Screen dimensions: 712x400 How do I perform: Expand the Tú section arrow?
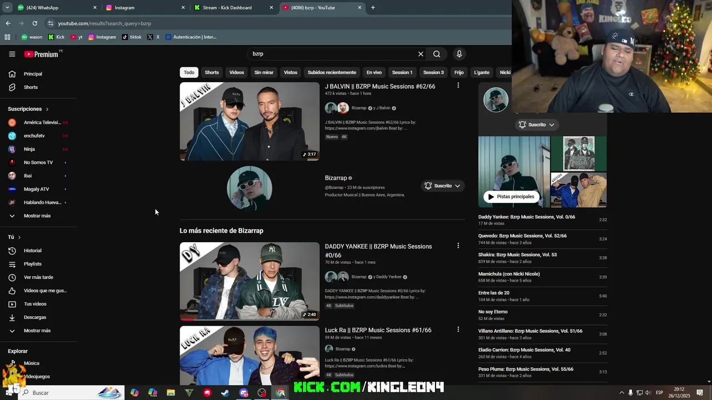pyautogui.click(x=19, y=237)
